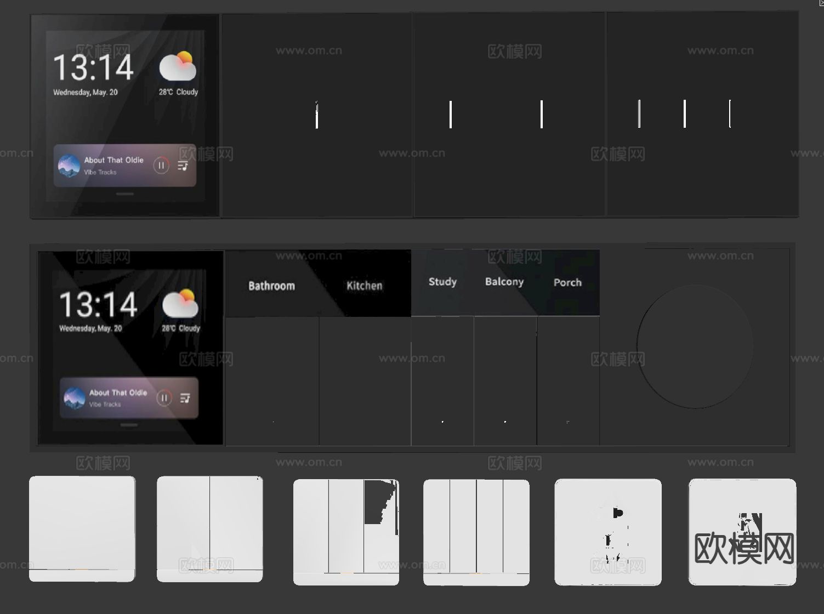Toggle the left indicator of the black three-gang switch
The height and width of the screenshot is (614, 824).
639,114
